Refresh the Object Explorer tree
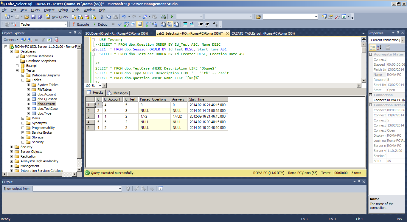Screen dimensions: 407x222 [49, 40]
